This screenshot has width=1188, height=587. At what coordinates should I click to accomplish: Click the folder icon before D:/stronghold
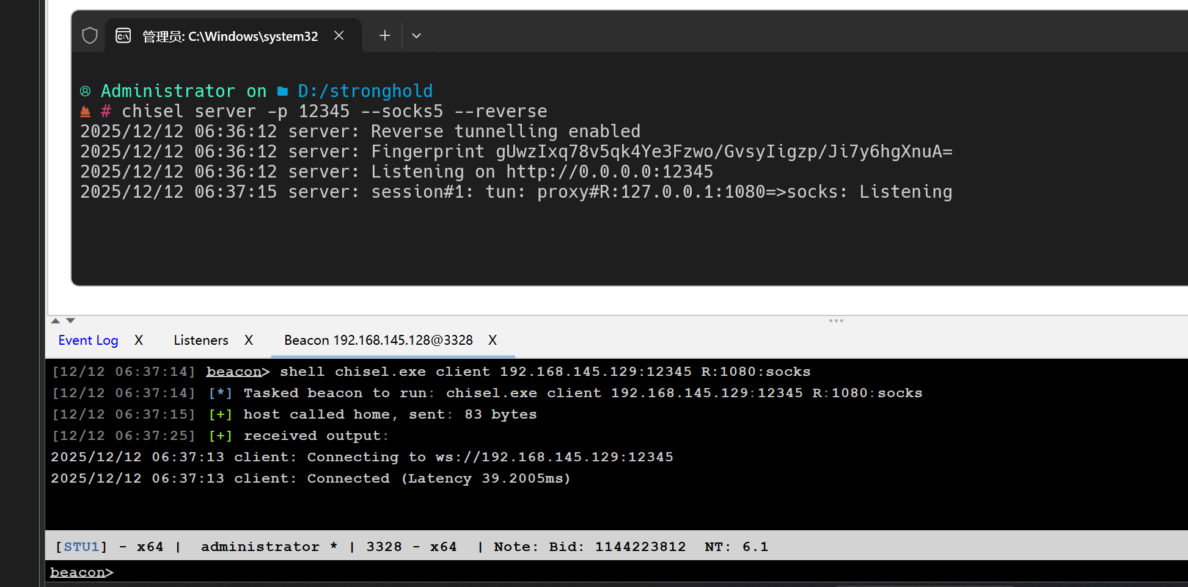pos(282,92)
